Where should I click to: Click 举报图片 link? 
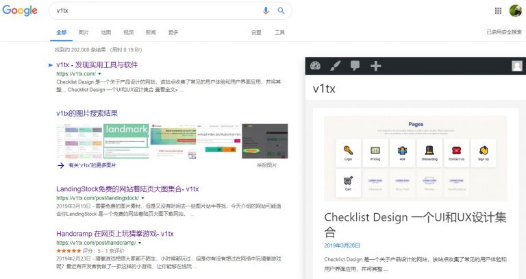267,165
